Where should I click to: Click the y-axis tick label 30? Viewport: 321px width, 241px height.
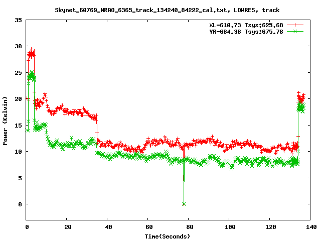[x=18, y=46]
